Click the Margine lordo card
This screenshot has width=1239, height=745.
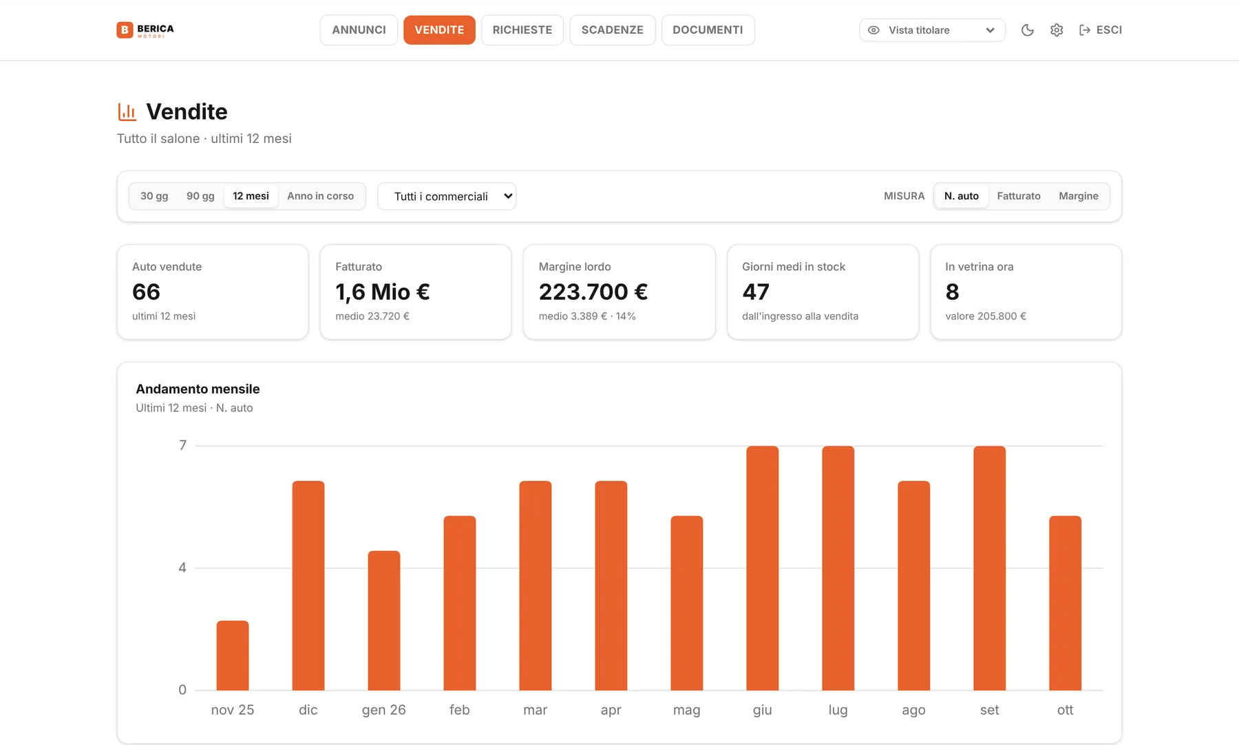619,292
